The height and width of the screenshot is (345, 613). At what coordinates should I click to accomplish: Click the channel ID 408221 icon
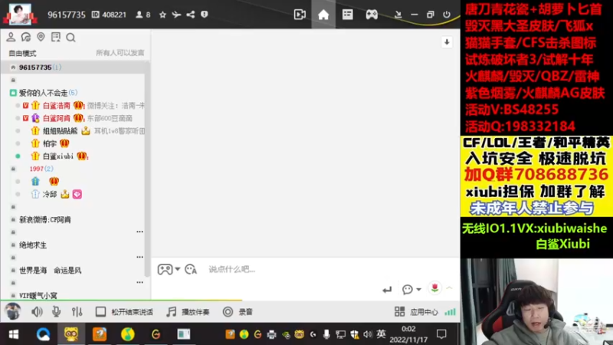point(95,15)
